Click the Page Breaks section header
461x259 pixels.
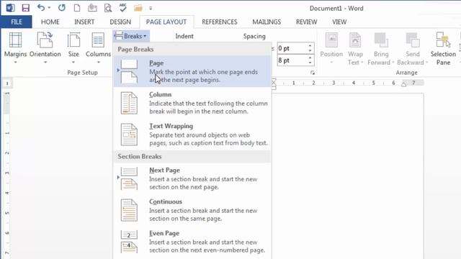(x=192, y=50)
